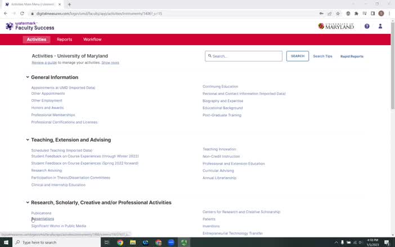
Task: Click the page's vertical scrollbar
Action: (392, 68)
